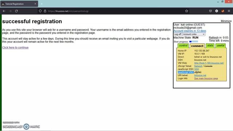This screenshot has width=233, height=131.
Task: Click the struck-through Console text
Action: [x=208, y=66]
